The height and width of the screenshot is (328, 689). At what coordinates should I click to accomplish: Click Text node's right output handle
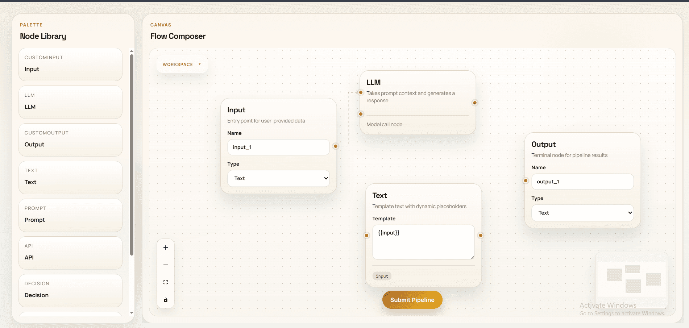(481, 236)
